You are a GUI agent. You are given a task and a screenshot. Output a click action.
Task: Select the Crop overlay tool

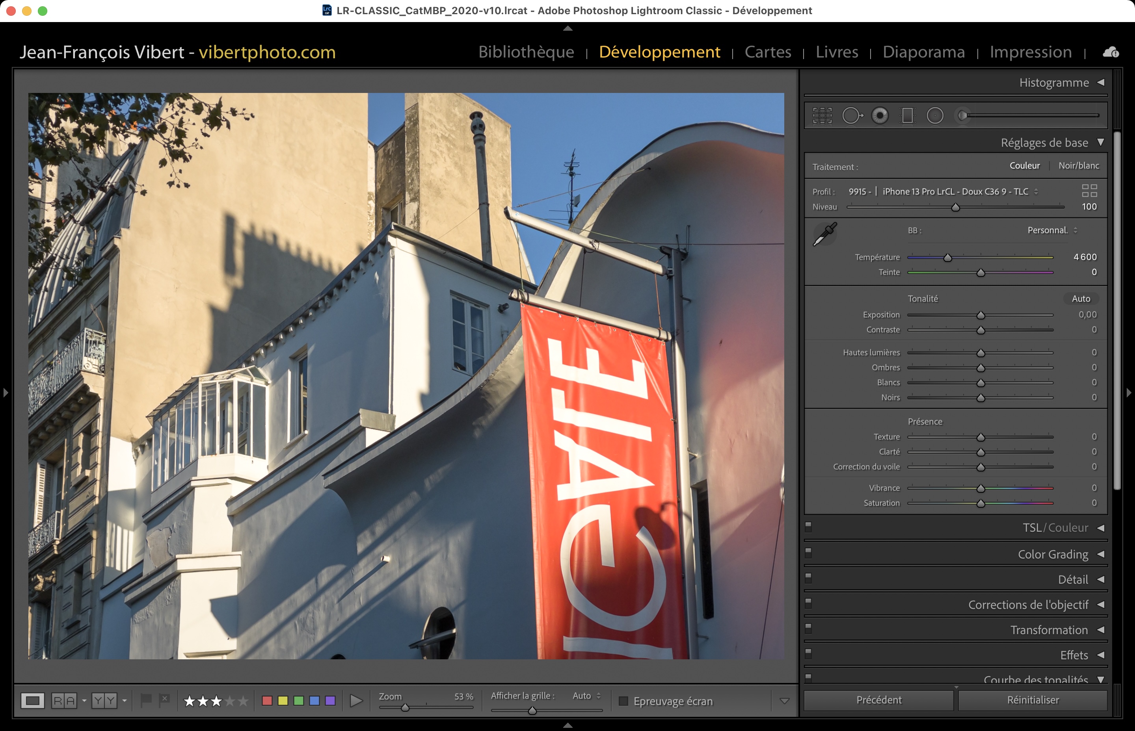tap(822, 115)
